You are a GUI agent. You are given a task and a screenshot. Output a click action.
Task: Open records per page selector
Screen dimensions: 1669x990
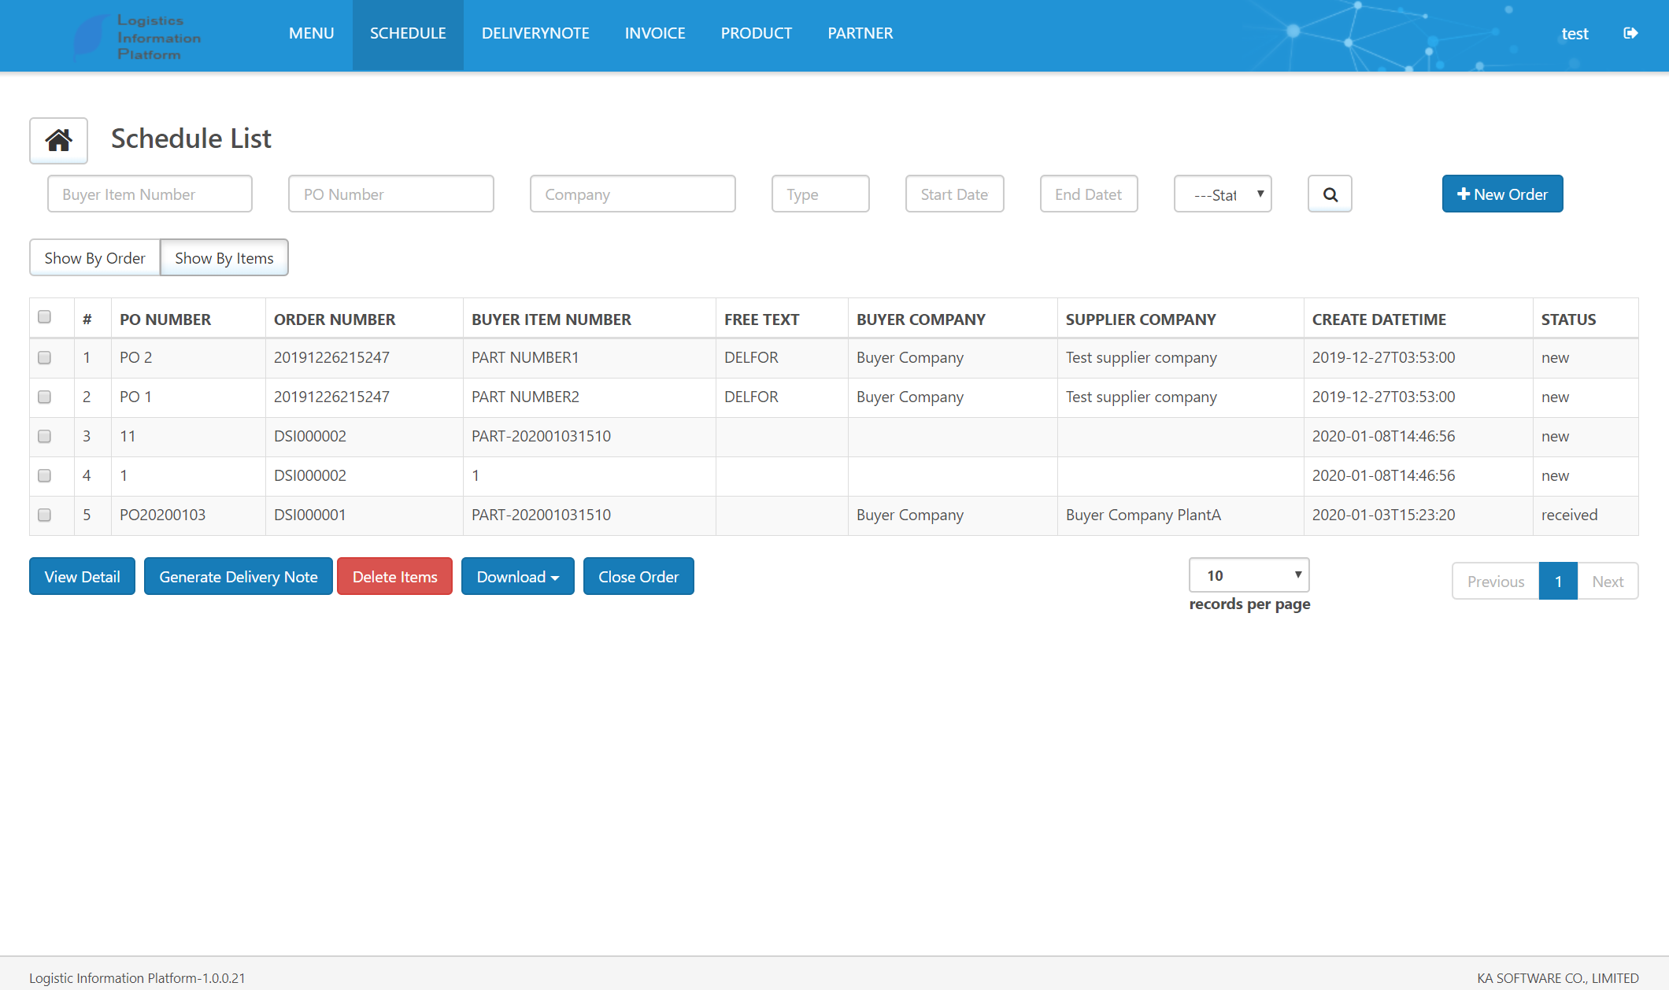click(x=1249, y=575)
